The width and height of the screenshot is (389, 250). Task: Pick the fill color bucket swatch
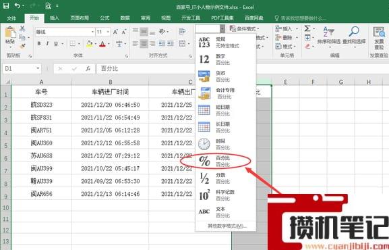pyautogui.click(x=90, y=44)
